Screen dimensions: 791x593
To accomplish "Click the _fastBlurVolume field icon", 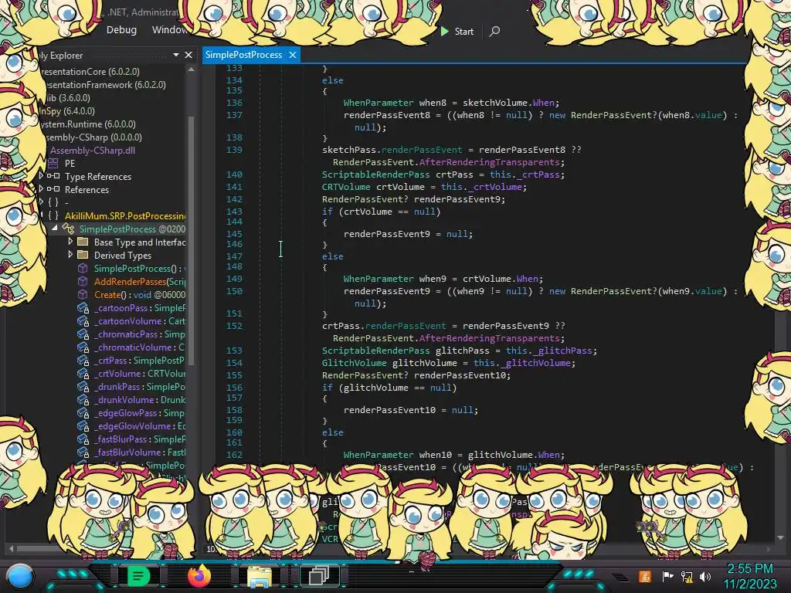I will click(83, 452).
